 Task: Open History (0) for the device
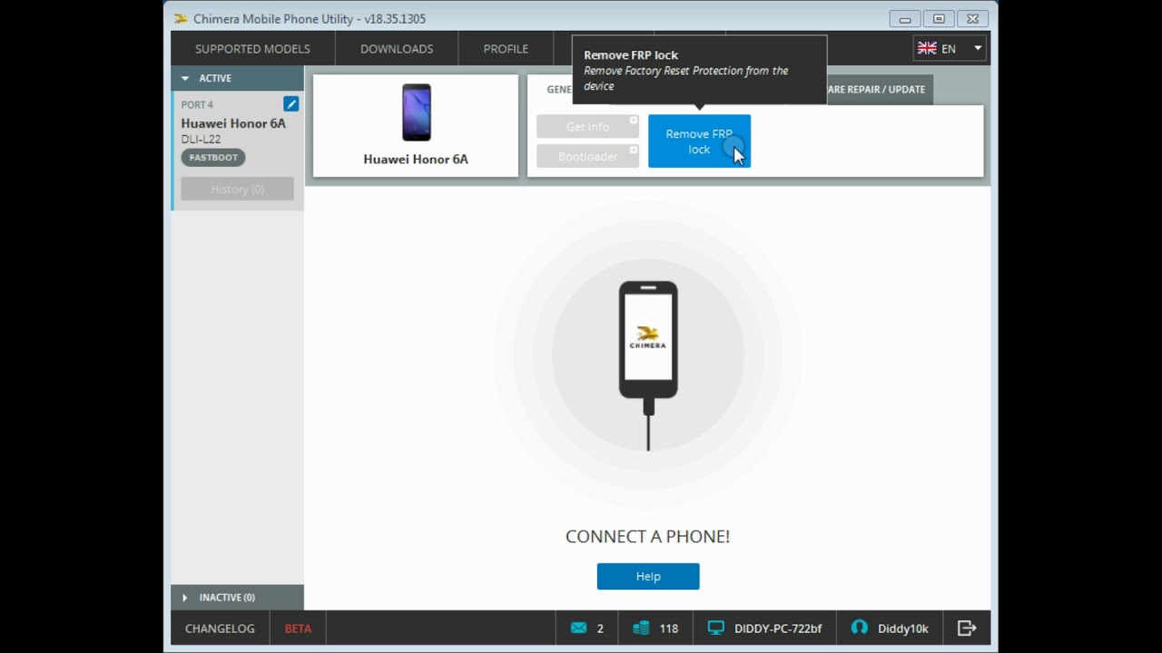[237, 189]
